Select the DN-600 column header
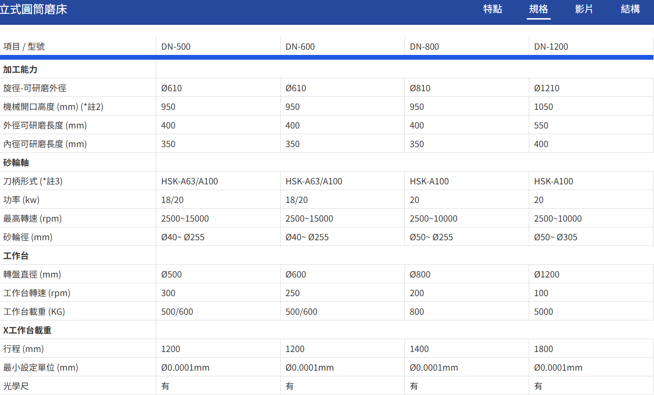Viewport: 654px width, 395px height. [x=300, y=47]
